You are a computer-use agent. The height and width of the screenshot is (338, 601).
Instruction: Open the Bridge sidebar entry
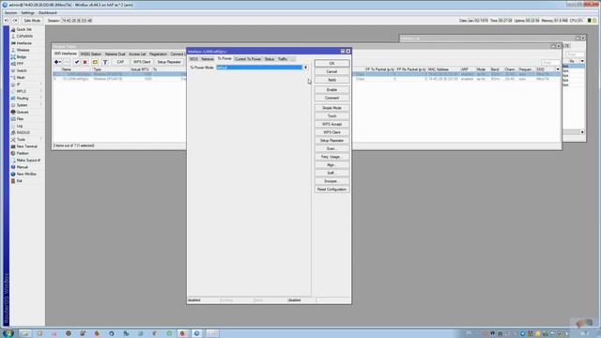tap(22, 56)
